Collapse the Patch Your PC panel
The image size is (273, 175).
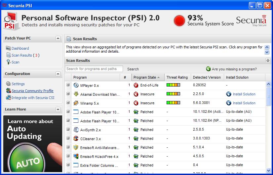58,38
